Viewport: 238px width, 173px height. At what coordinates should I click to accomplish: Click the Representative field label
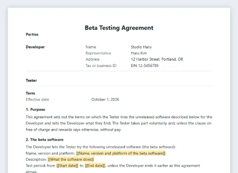tap(98, 53)
